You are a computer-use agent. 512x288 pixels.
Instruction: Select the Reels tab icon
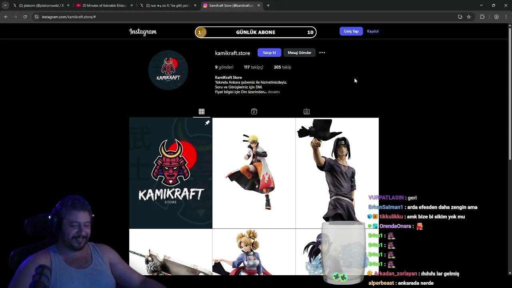click(x=254, y=112)
